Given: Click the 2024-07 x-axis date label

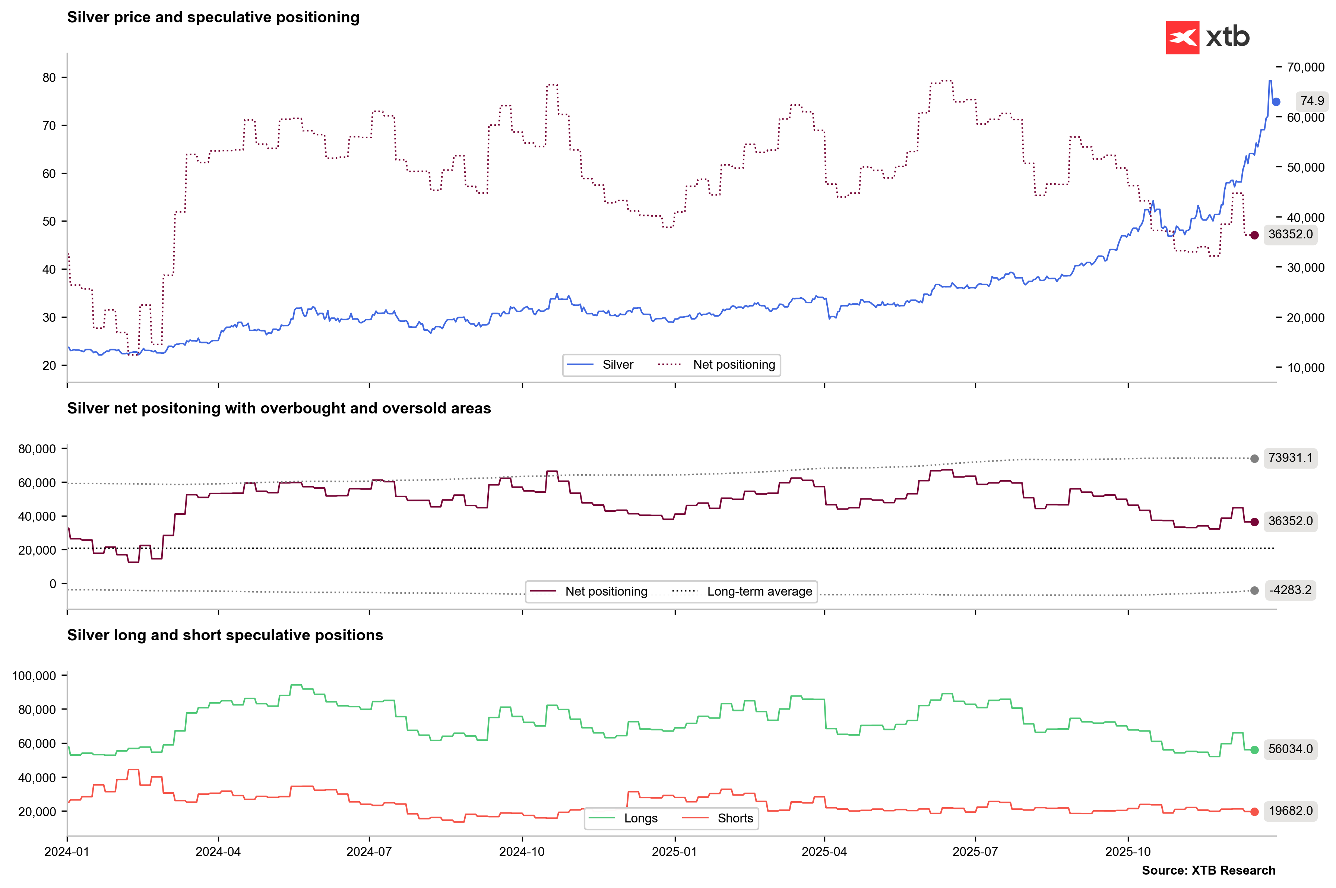Looking at the screenshot, I should point(369,852).
